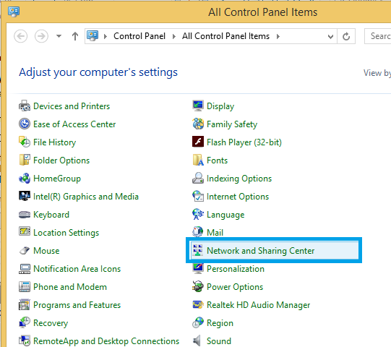Click the Family Safety icon
The image size is (391, 347).
tap(198, 124)
